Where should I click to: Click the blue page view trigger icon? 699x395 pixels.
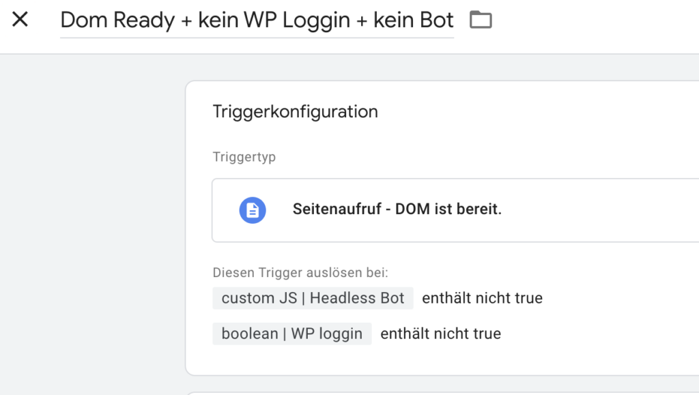[x=253, y=209]
